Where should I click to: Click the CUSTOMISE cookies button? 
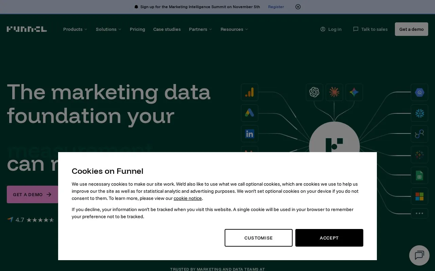[x=259, y=238]
